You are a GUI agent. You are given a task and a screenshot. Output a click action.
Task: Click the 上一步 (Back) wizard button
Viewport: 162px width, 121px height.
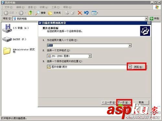tap(109, 102)
